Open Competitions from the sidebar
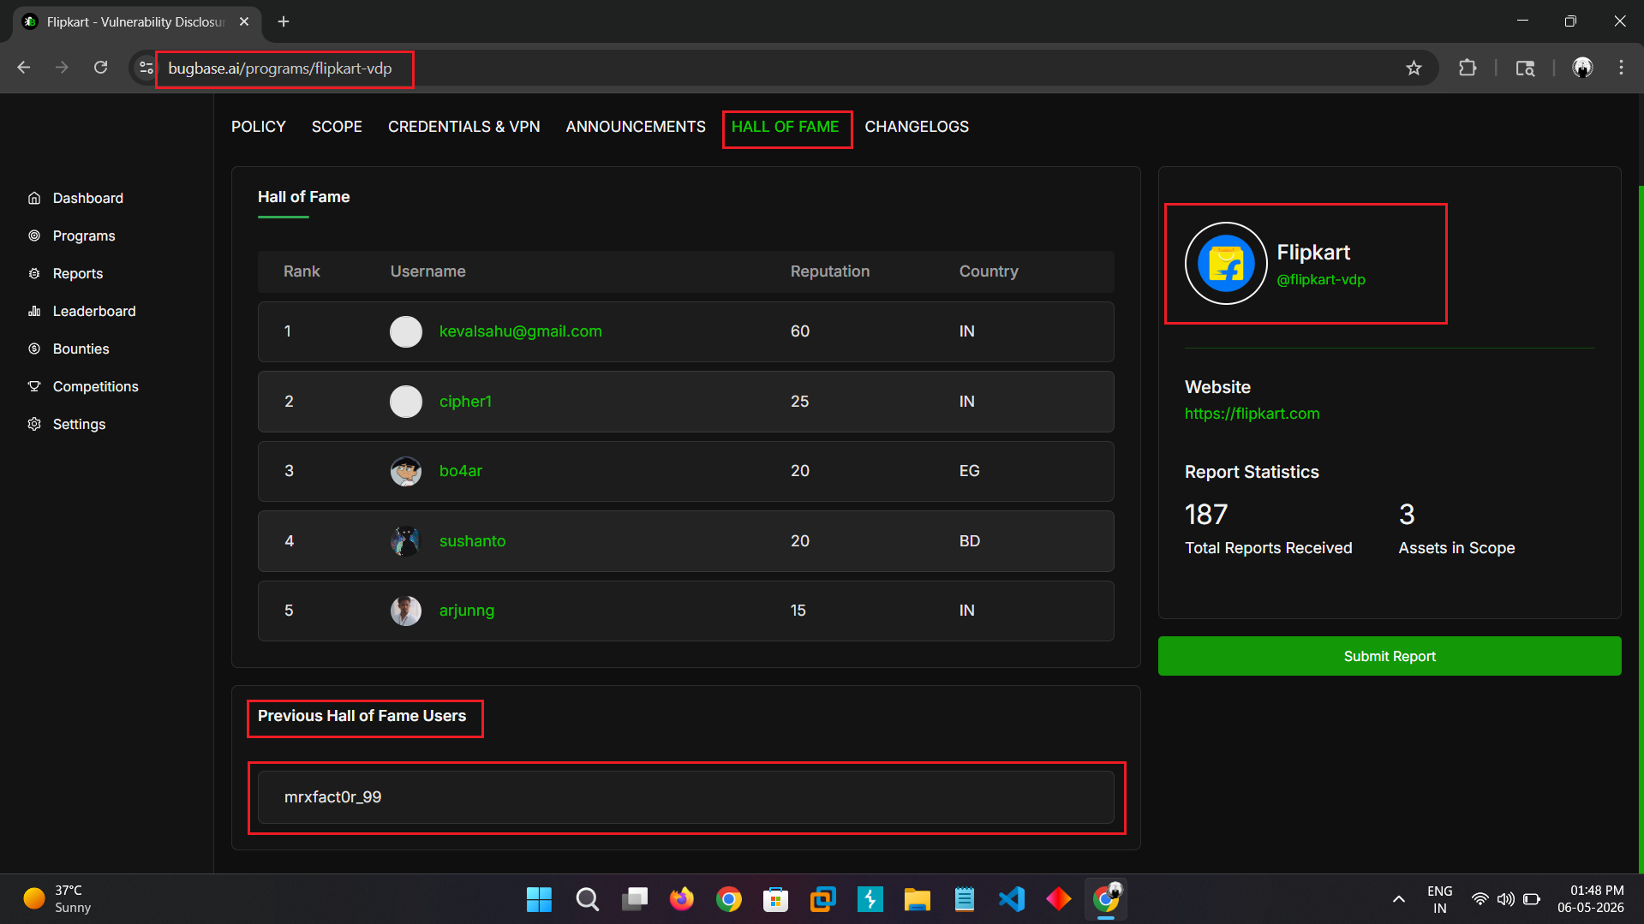1644x924 pixels. (x=95, y=386)
